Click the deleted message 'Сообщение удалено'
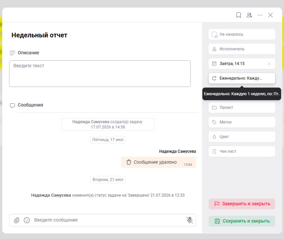Image resolution: width=284 pixels, height=239 pixels. (x=158, y=162)
